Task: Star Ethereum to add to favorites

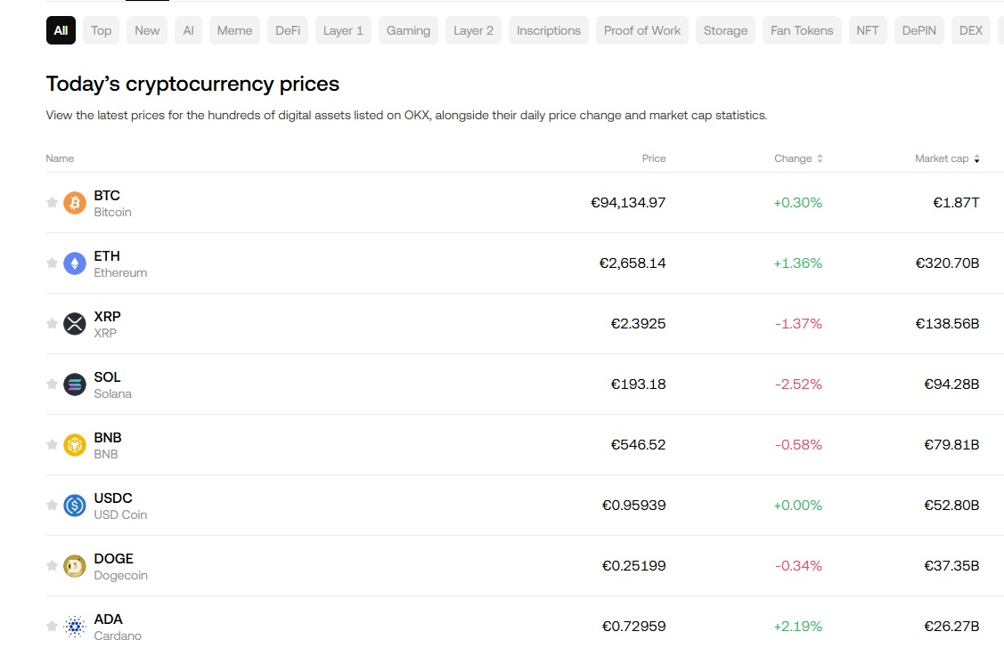Action: coord(52,263)
